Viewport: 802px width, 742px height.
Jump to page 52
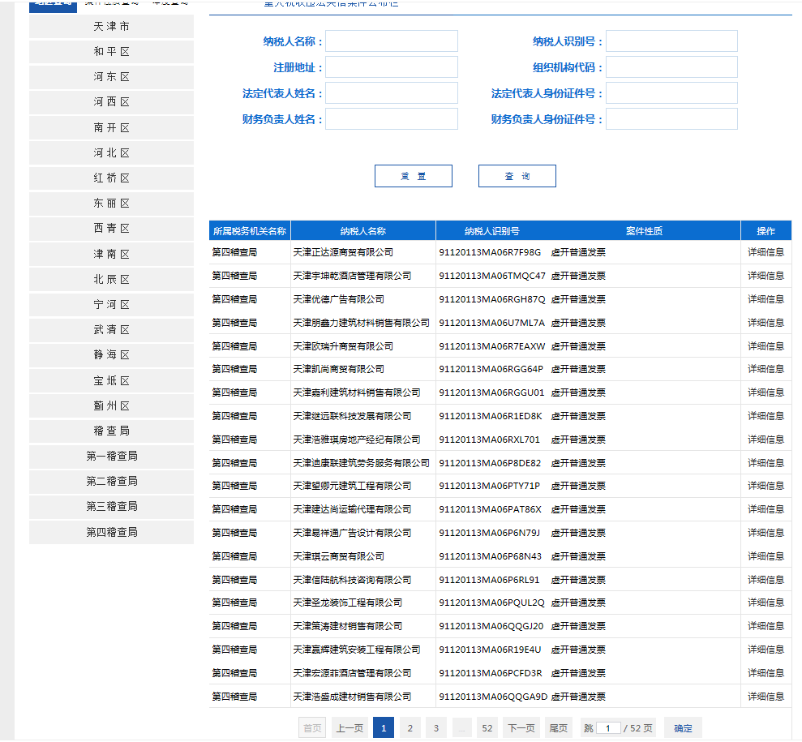point(487,727)
